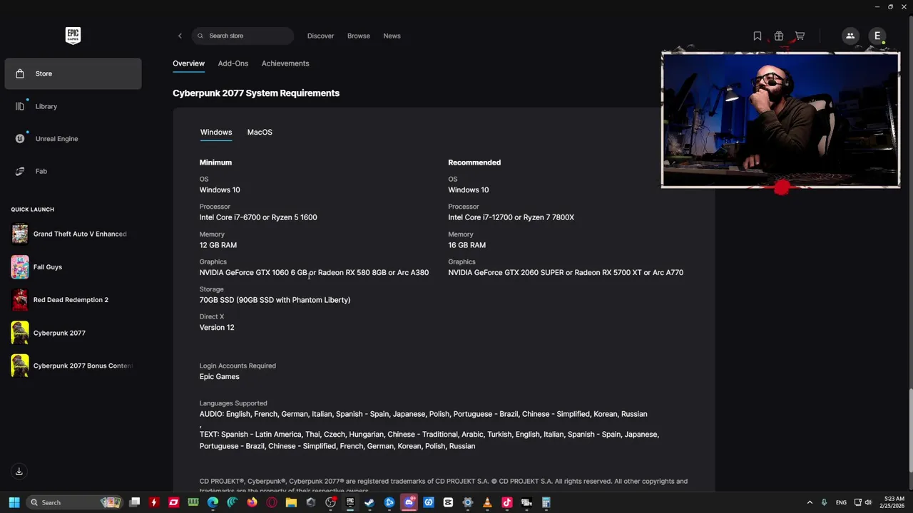913x513 pixels.
Task: Click the minimum GTX 1060 6 GB graphics line
Action: pos(315,272)
